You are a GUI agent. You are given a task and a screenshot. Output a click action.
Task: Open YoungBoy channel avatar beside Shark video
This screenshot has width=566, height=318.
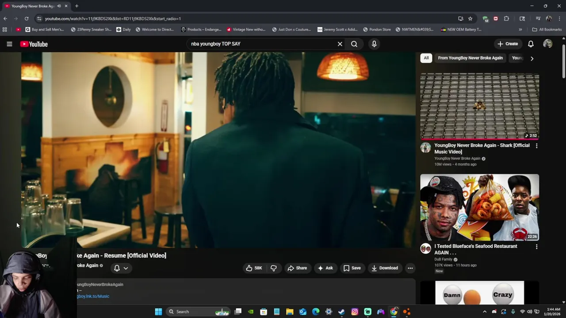point(425,148)
